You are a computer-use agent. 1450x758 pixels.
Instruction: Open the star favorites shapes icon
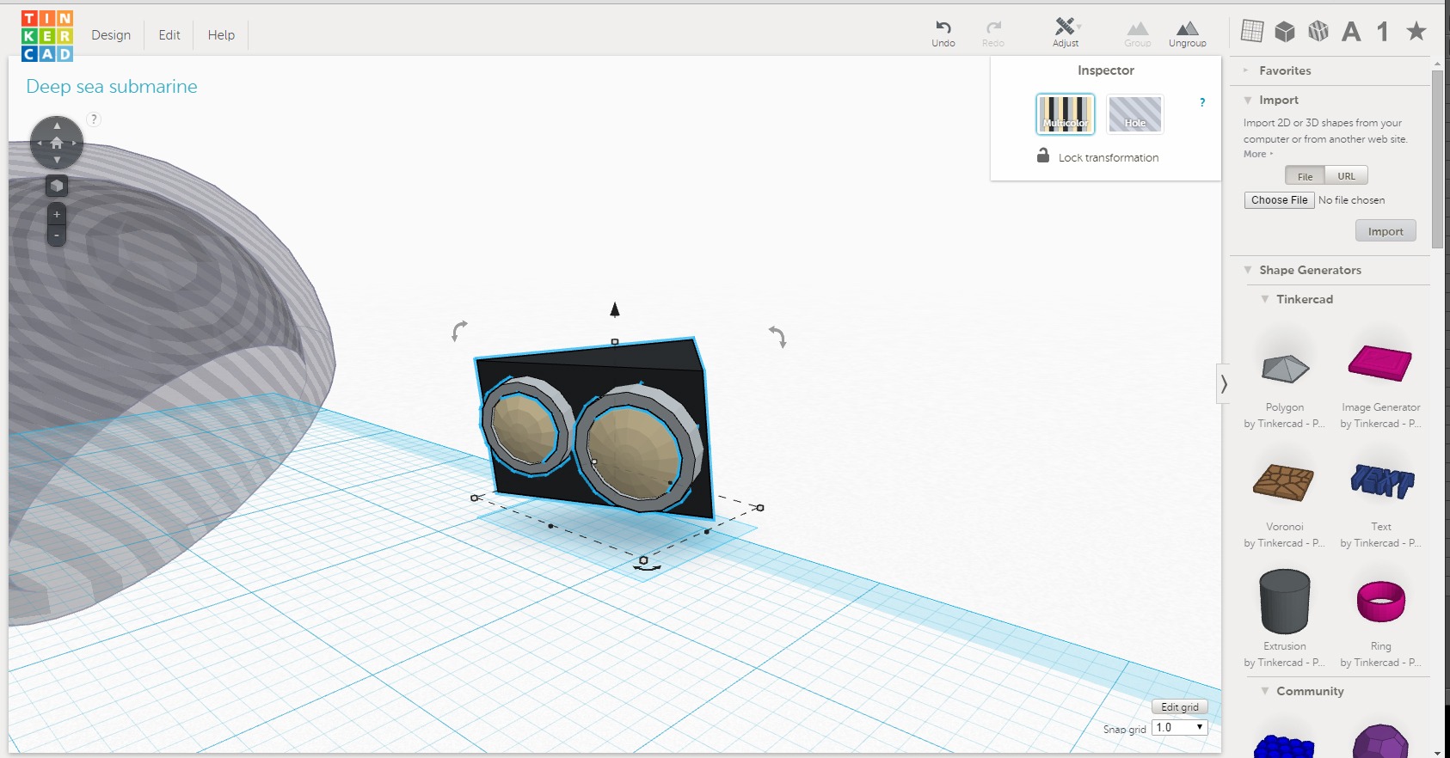point(1416,31)
